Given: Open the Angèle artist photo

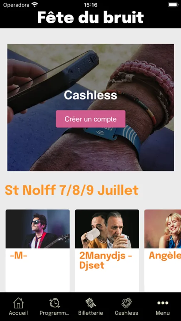Looking at the screenshot, I should pos(163,229).
